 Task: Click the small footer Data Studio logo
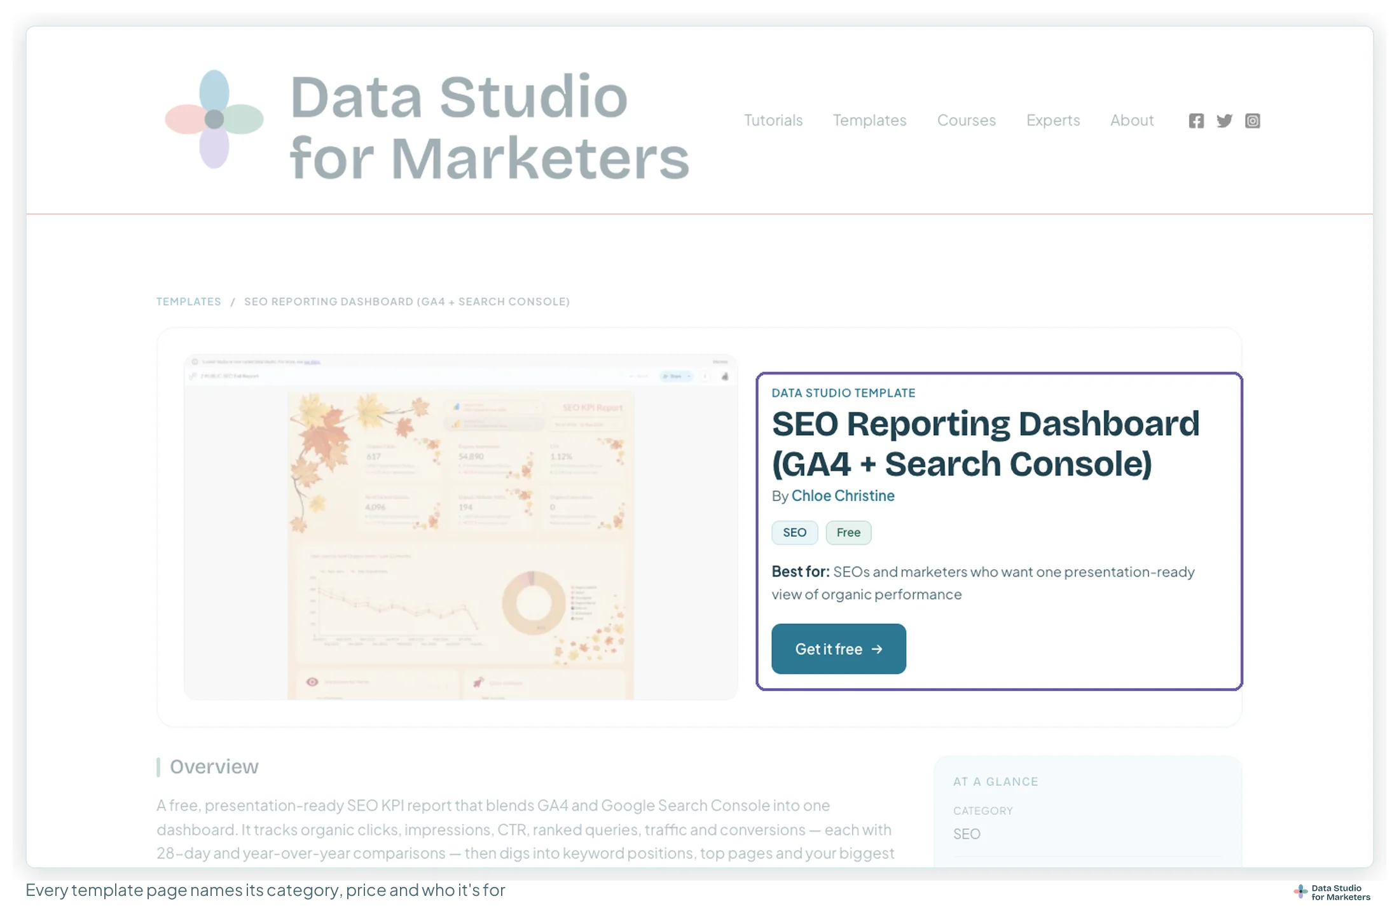(x=1332, y=893)
